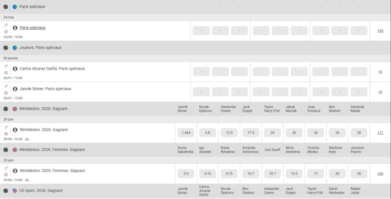Choose Madison Keys at 20 odds
Viewport: 391px width, 199px height.
pyautogui.click(x=337, y=174)
